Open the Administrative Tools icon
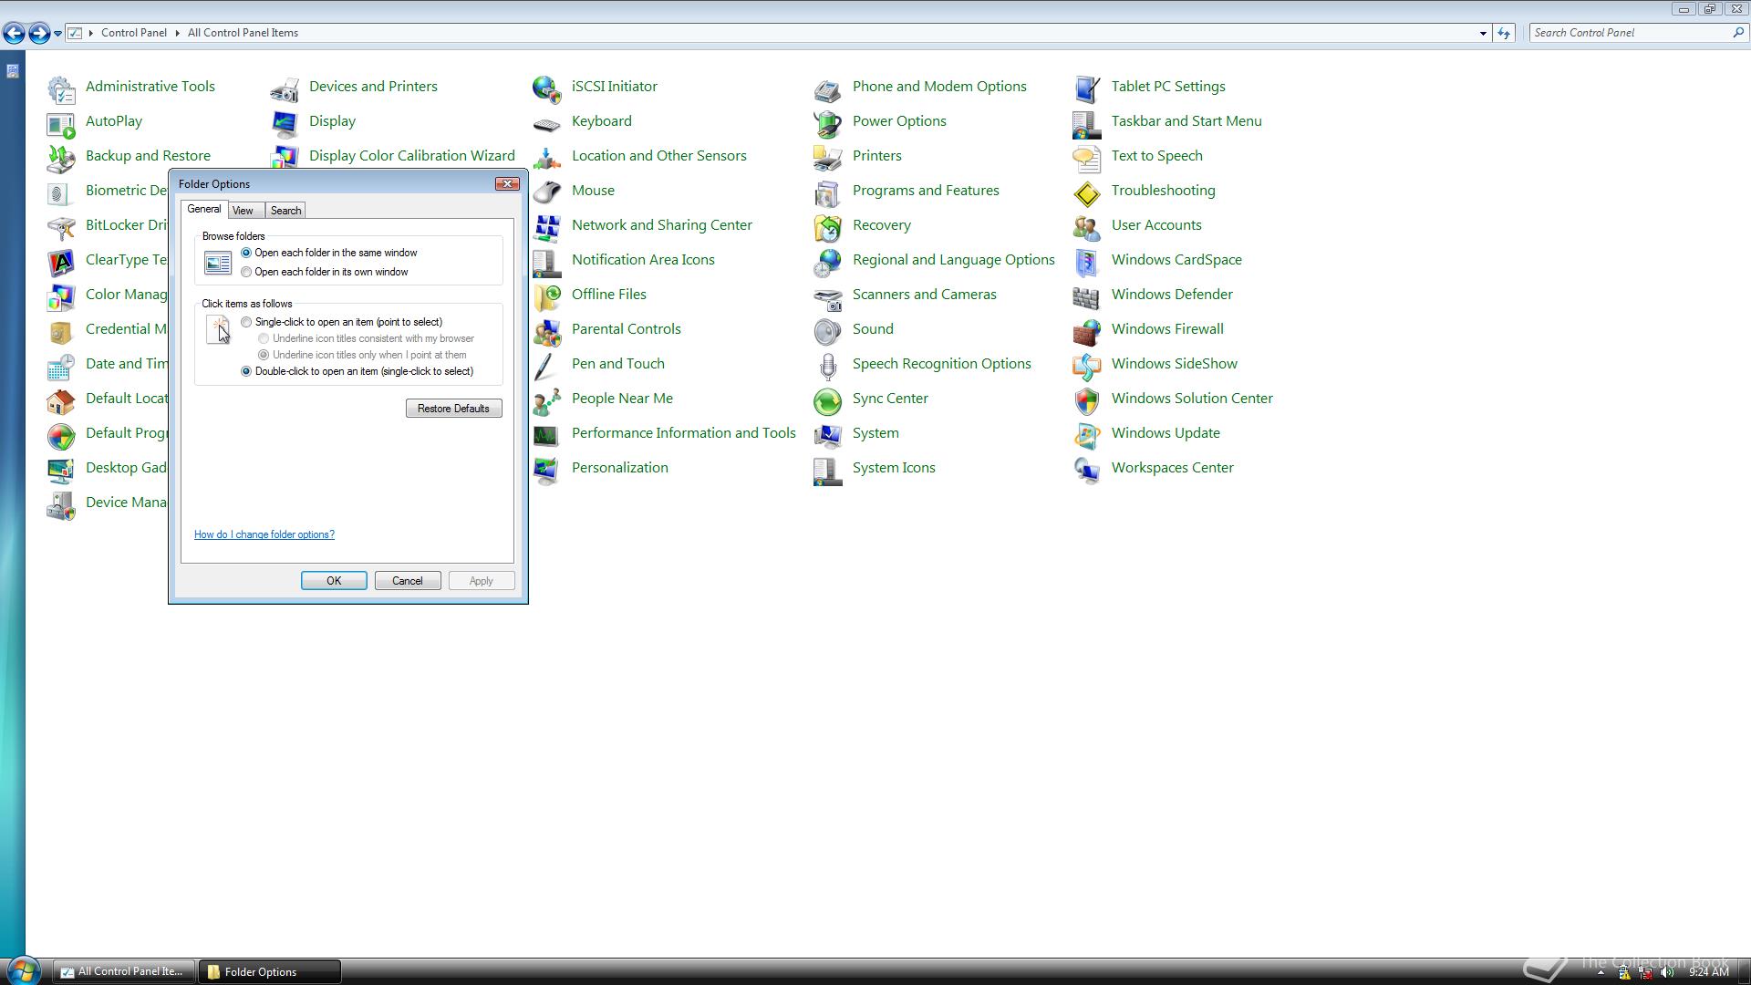Viewport: 1751px width, 985px height. point(61,88)
